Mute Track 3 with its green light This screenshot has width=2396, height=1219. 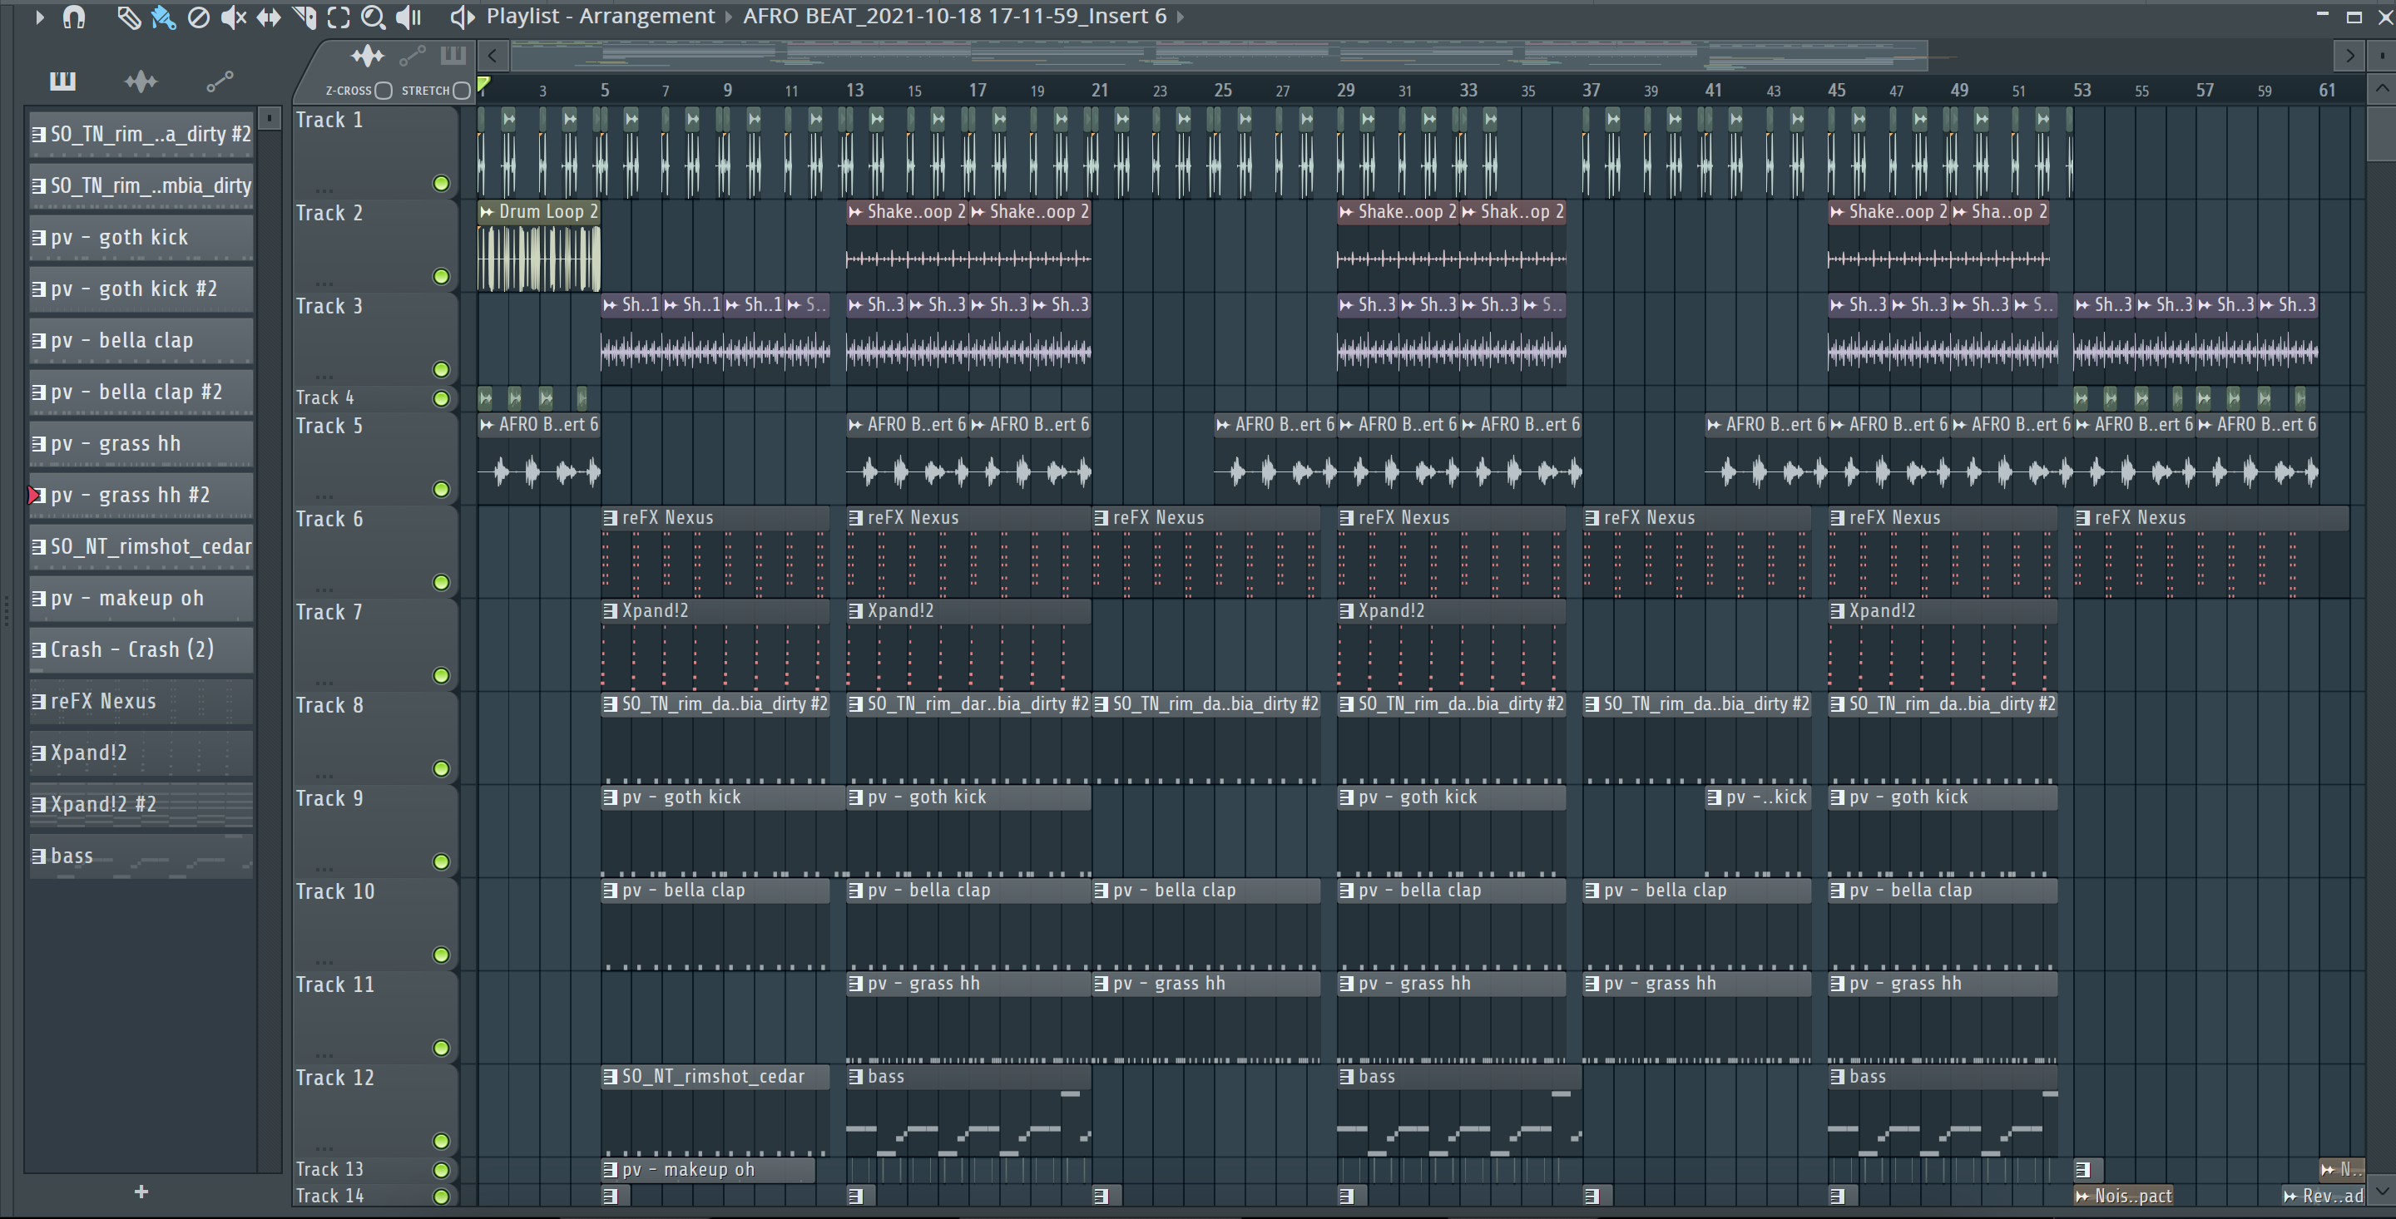(441, 369)
